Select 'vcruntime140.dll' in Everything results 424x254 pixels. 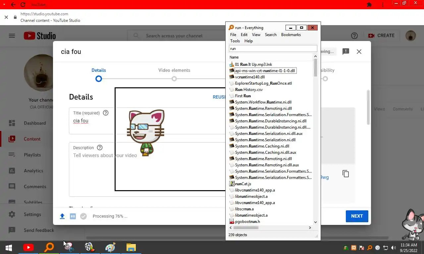tap(250, 77)
